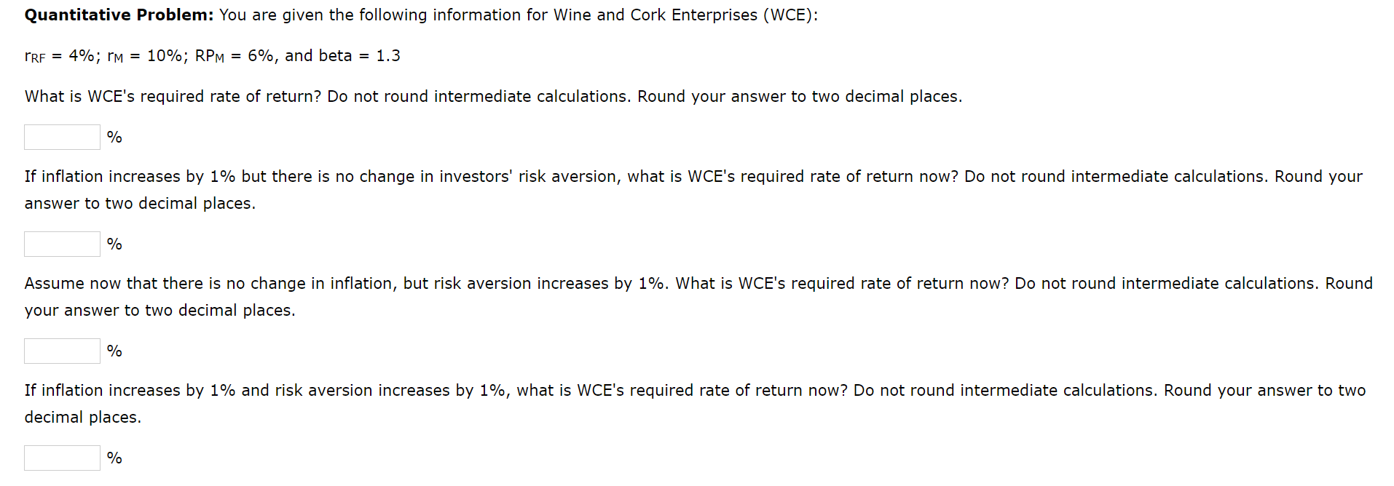Image resolution: width=1394 pixels, height=486 pixels.
Task: Select the percent sign after the second input
Action: tap(114, 244)
